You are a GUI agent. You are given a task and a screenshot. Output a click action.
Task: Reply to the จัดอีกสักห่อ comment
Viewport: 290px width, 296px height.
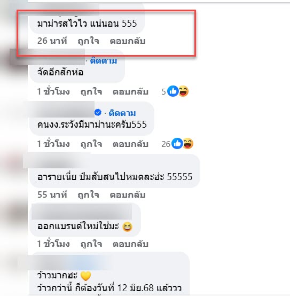(x=130, y=92)
